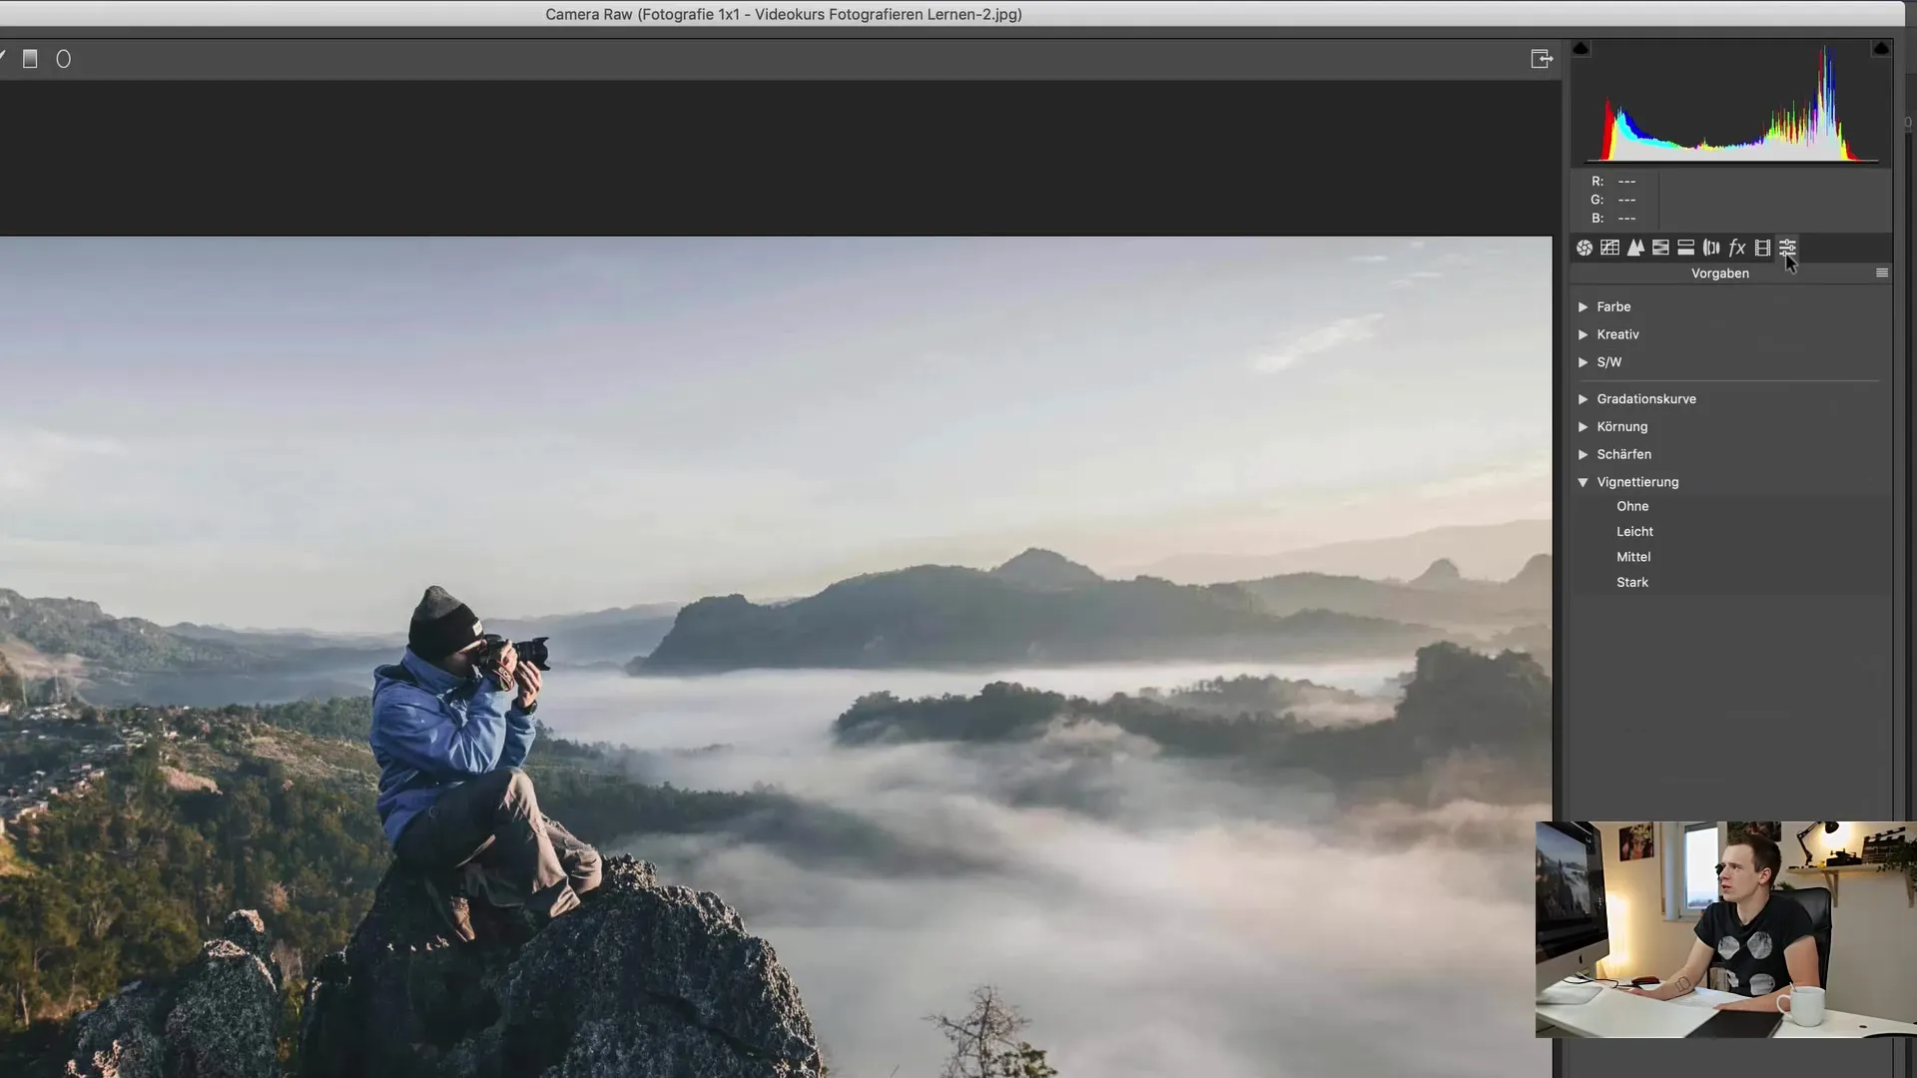1917x1078 pixels.
Task: Apply the Ohne vignette preset
Action: pos(1632,506)
